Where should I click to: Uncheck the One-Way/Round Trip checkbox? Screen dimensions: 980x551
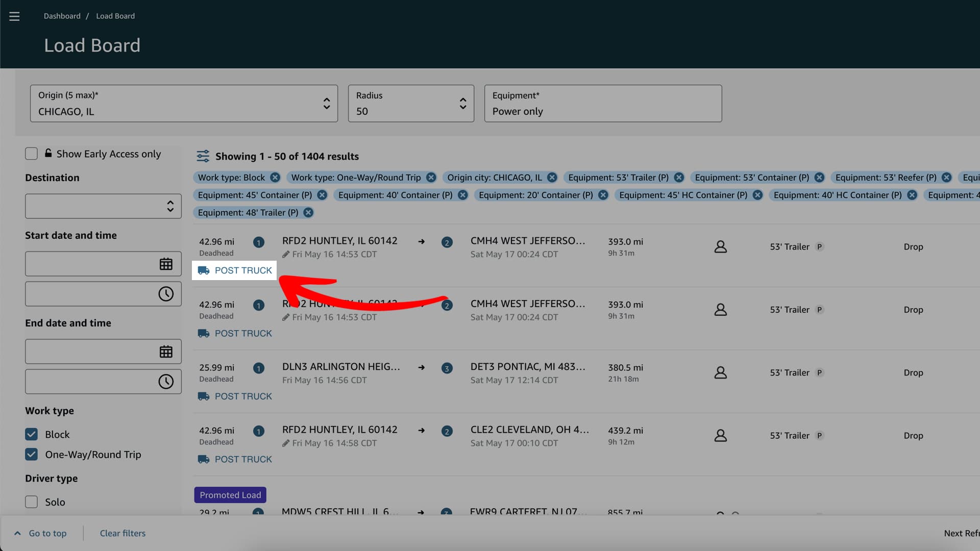(31, 454)
